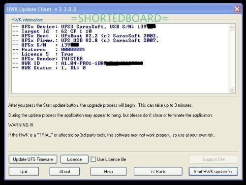Viewport: 246px width, 185px height.
Task: Click the Help button
Action: coord(108,172)
